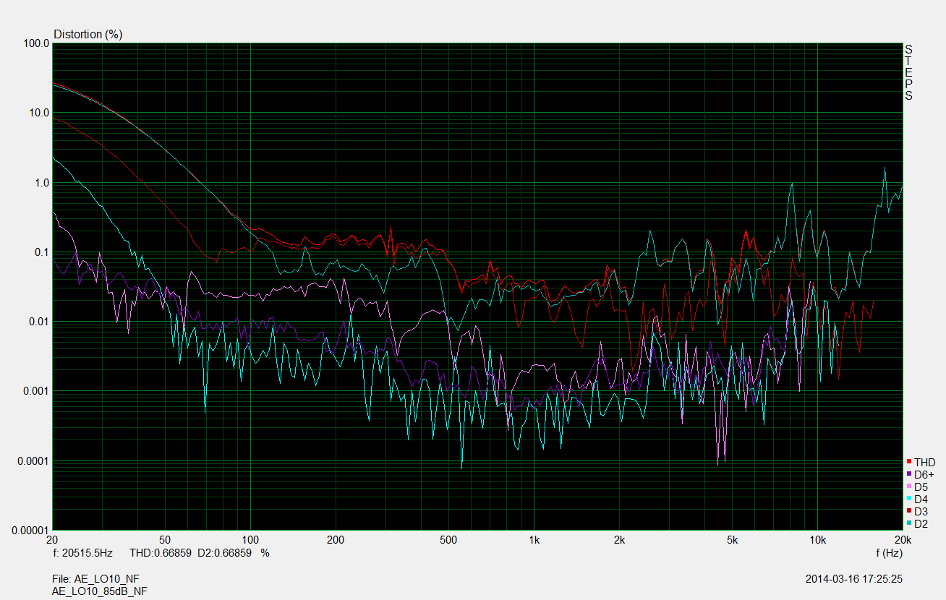Click the THD:0.66859 readout value
Image resolution: width=946 pixels, height=600 pixels.
[x=160, y=553]
